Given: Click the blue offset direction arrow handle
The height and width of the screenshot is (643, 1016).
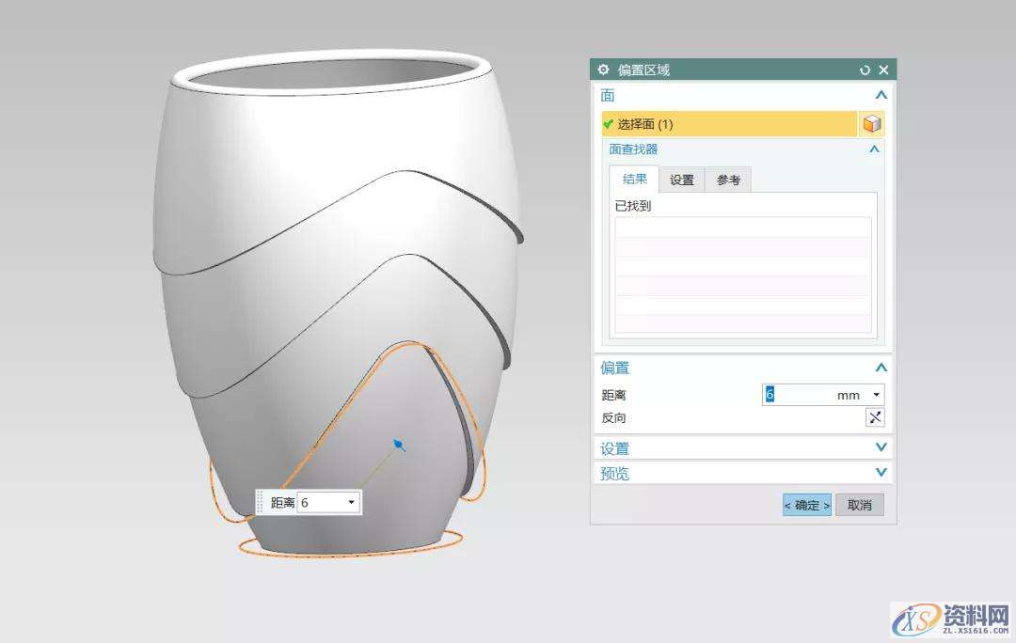Looking at the screenshot, I should coord(400,445).
